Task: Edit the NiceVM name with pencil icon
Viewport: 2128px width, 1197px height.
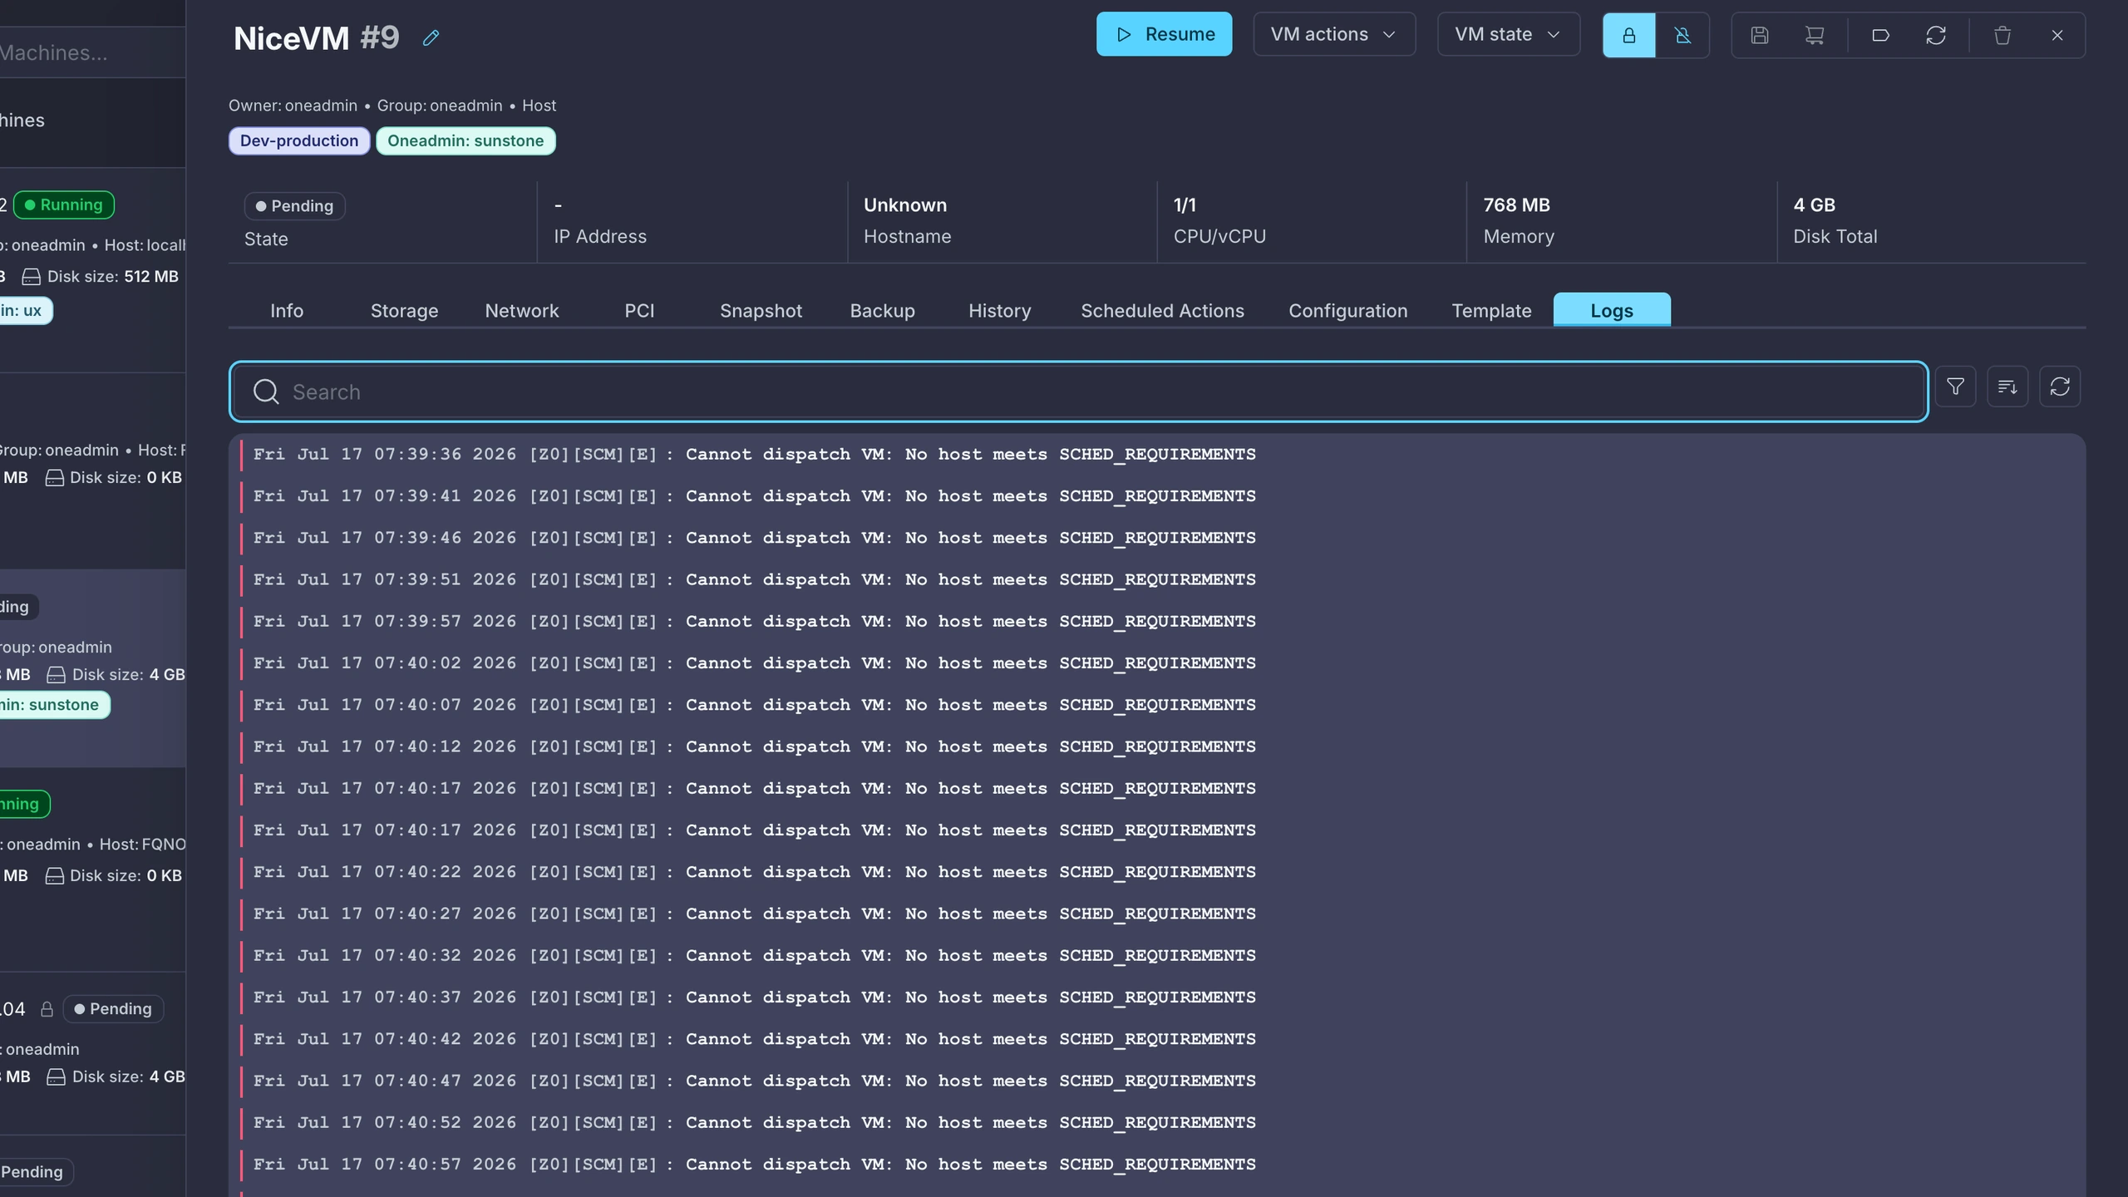Action: point(431,37)
